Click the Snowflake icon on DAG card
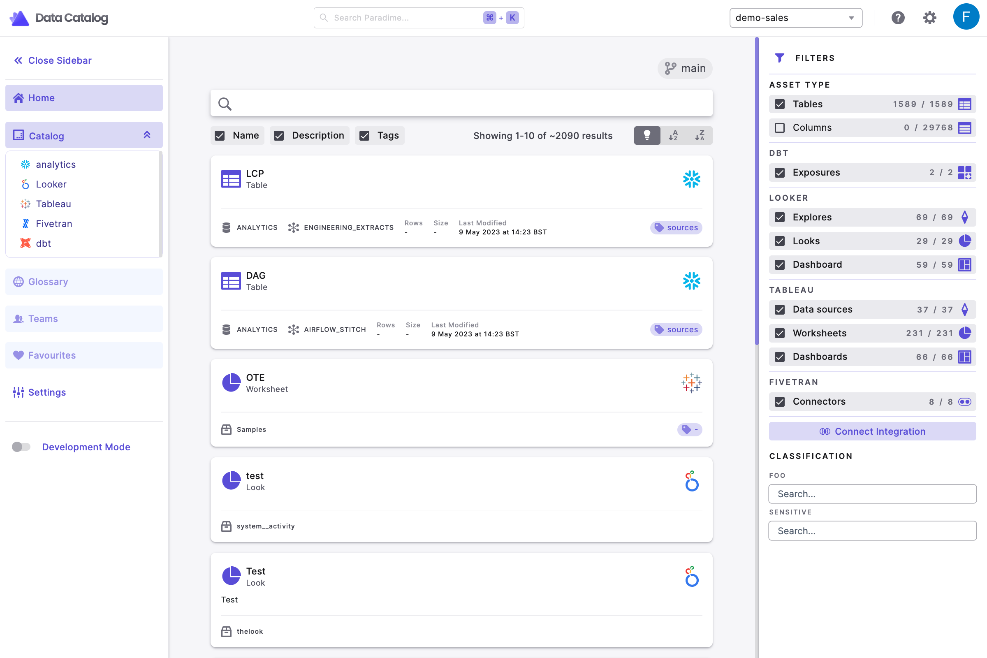This screenshot has height=658, width=987. click(x=692, y=281)
